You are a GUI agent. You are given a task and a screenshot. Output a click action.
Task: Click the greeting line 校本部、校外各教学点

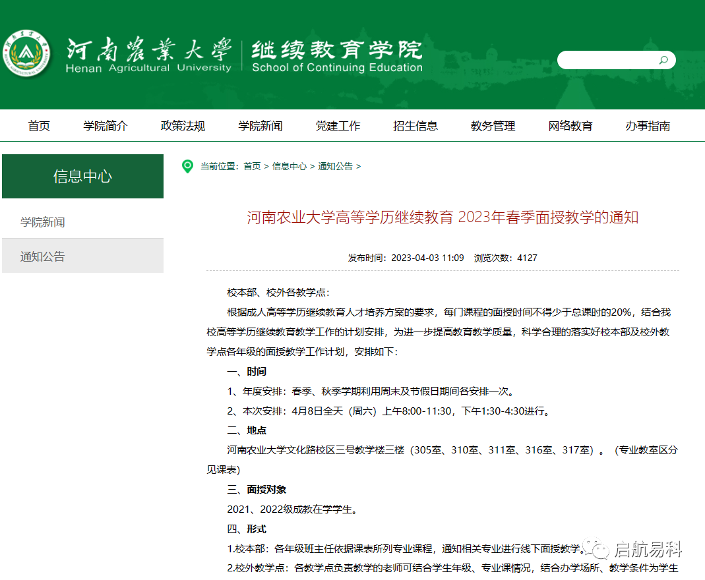[279, 293]
